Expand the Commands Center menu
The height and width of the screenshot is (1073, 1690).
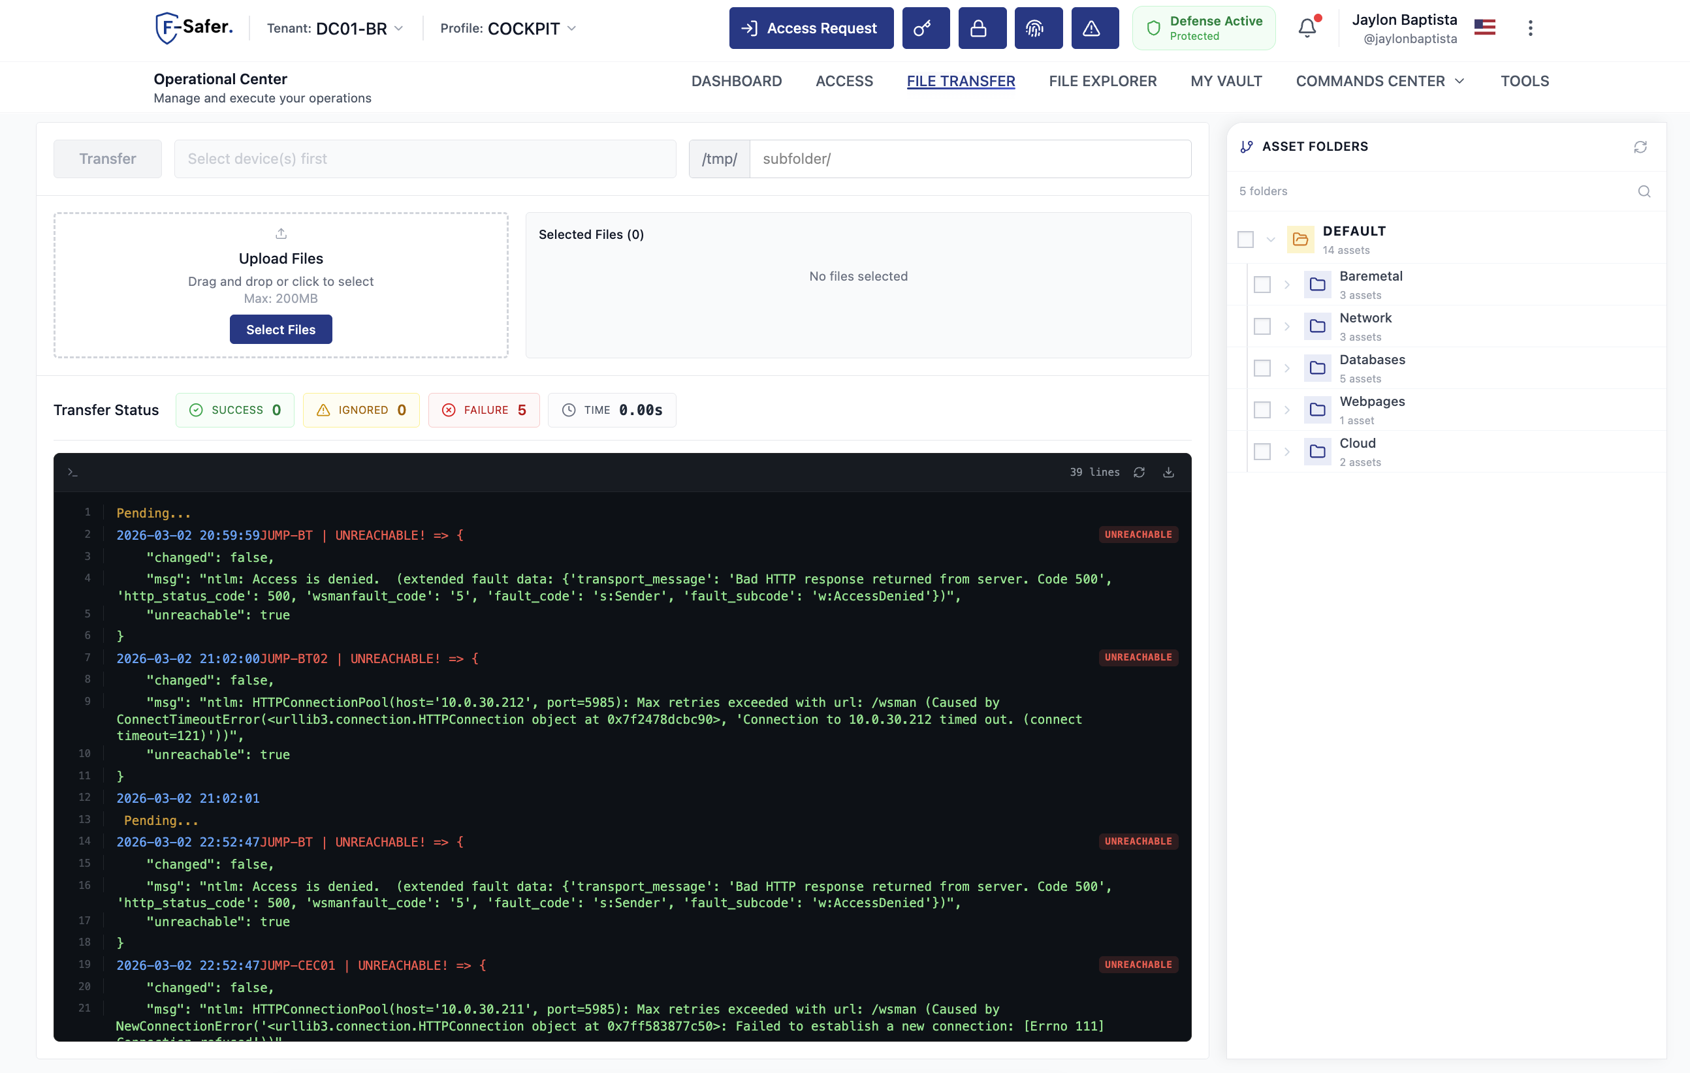(x=1380, y=82)
